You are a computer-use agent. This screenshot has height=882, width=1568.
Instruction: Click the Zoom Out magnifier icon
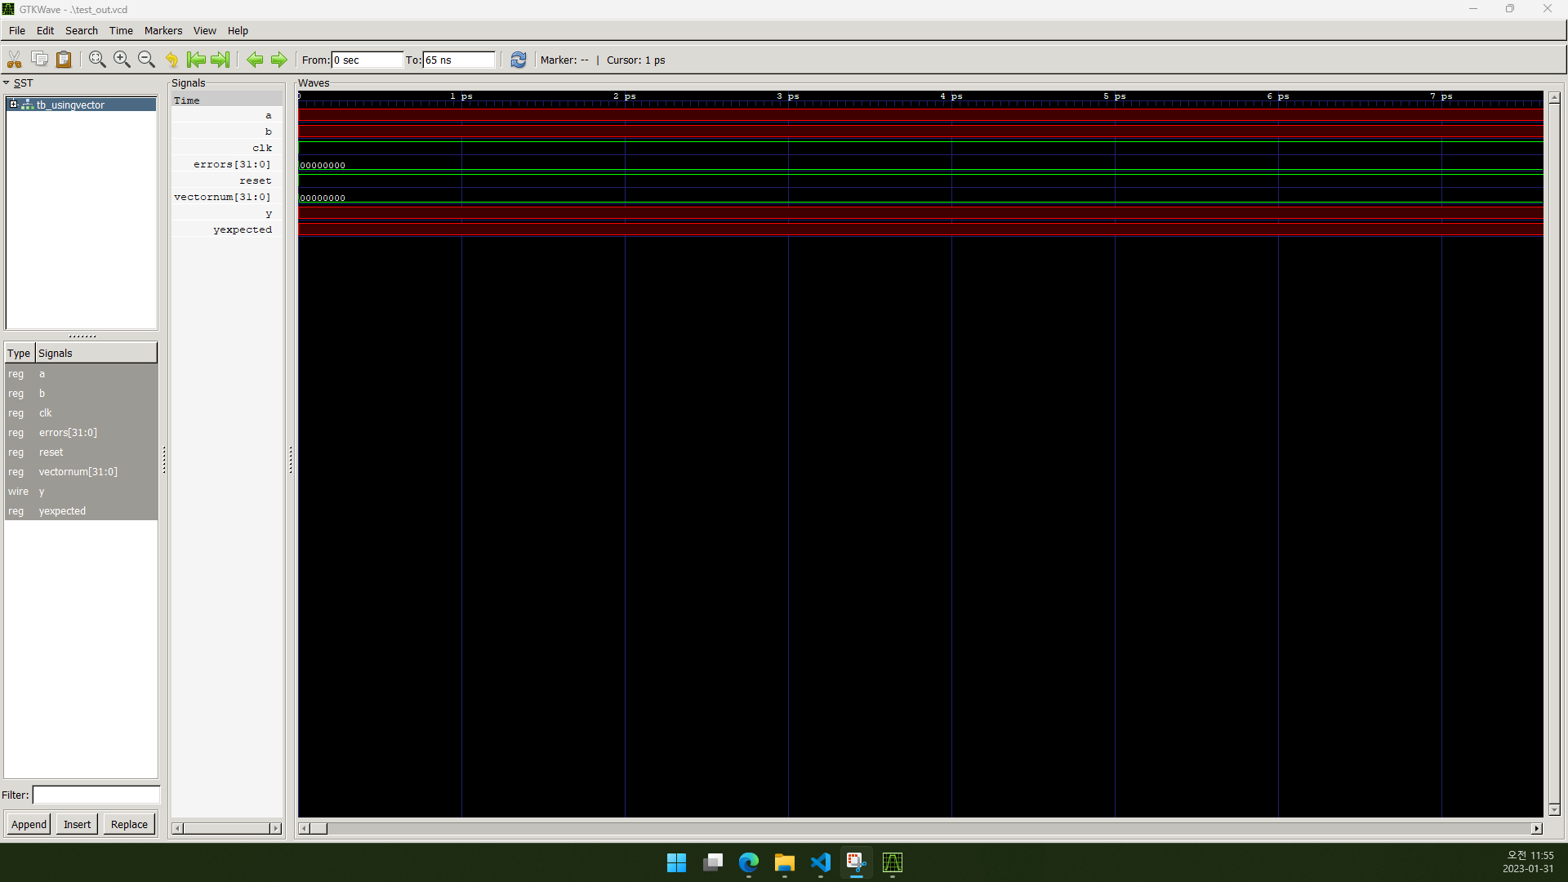point(146,60)
